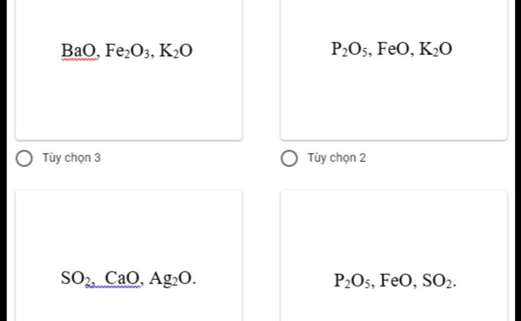Click K2O next to Fe2O3

click(176, 51)
